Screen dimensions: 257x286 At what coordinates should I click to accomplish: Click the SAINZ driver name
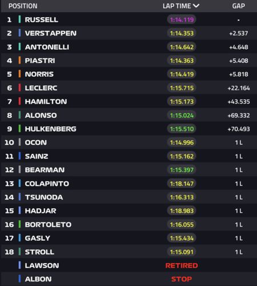tap(37, 156)
